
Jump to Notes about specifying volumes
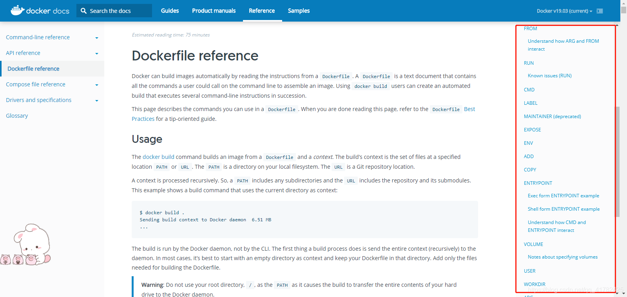pyautogui.click(x=562, y=257)
